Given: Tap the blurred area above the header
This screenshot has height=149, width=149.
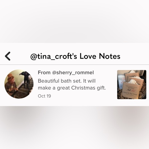Looking at the screenshot, I should click(74, 21).
